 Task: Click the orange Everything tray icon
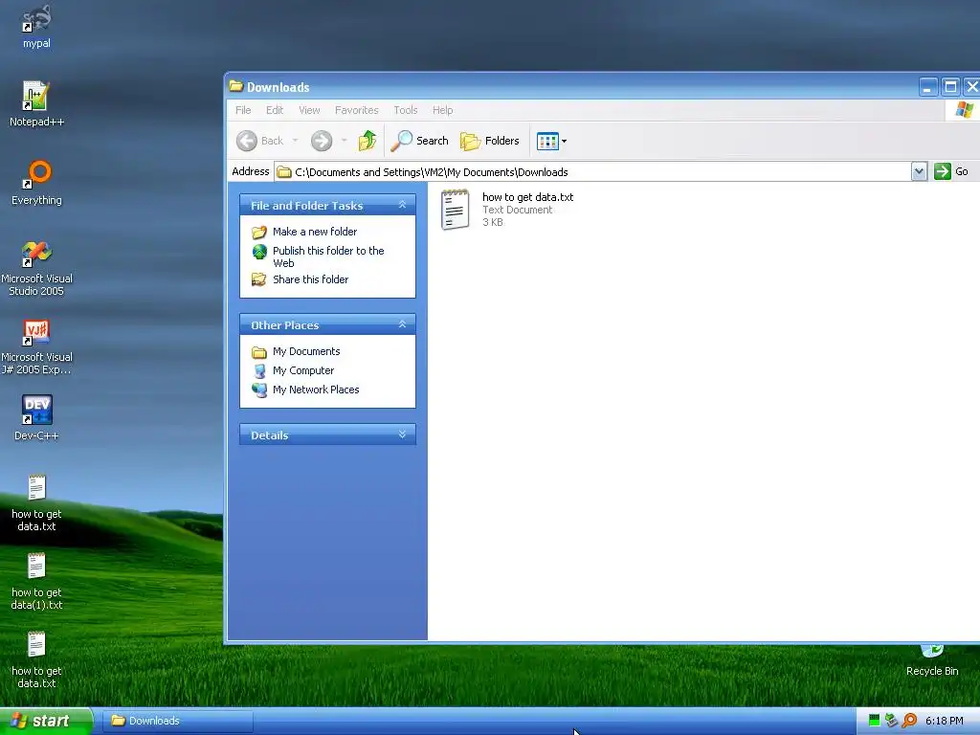click(x=909, y=721)
